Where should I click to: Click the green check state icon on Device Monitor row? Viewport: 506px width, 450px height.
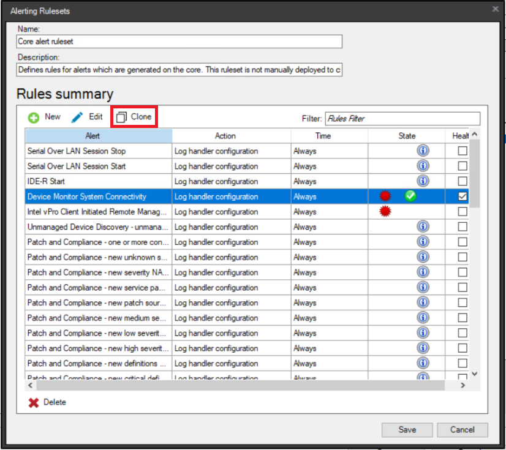tap(410, 196)
